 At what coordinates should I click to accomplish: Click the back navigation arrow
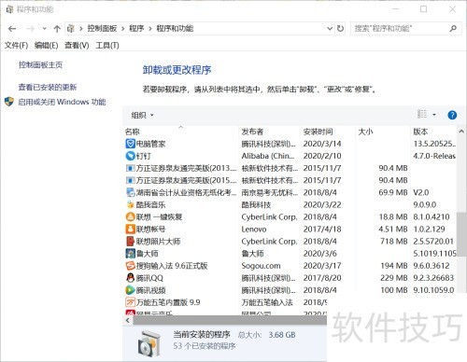click(x=12, y=29)
